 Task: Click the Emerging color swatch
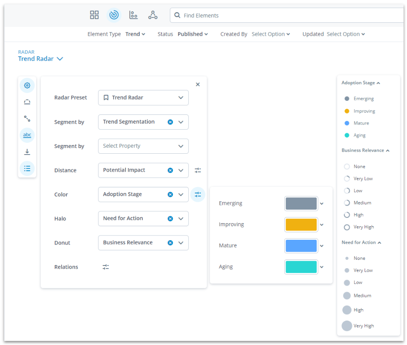coord(301,204)
